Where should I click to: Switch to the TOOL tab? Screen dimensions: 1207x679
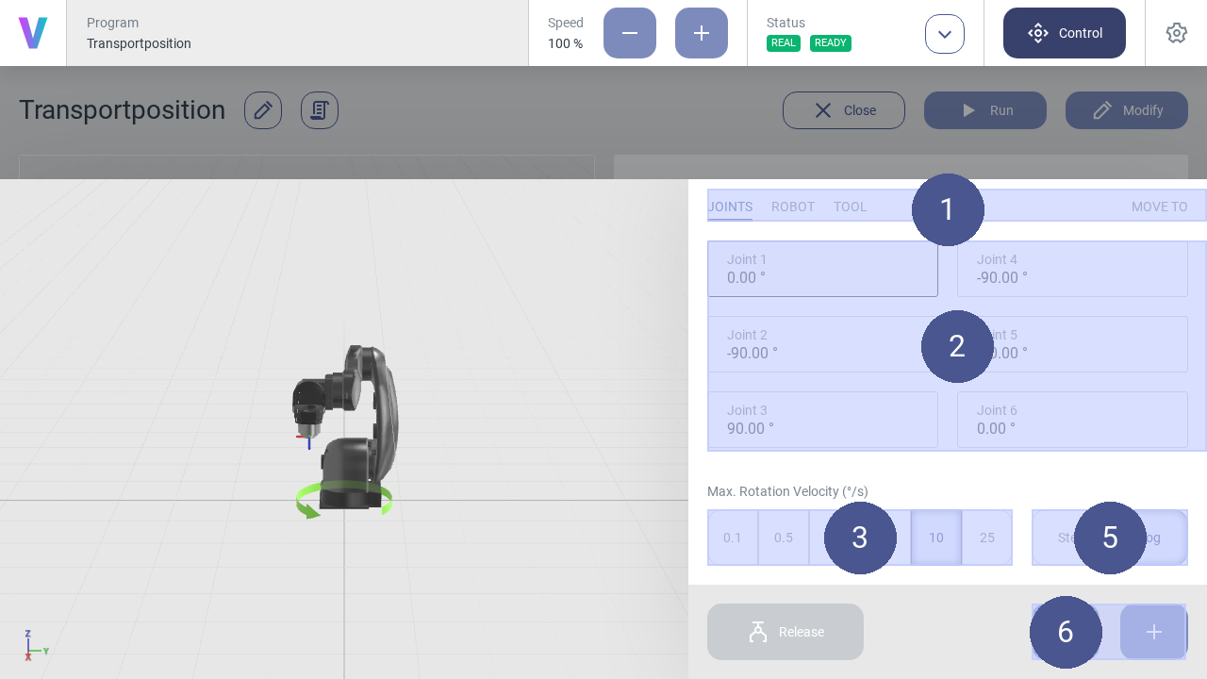click(850, 207)
